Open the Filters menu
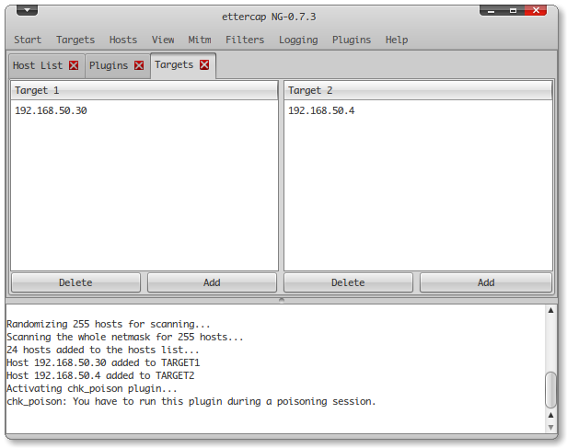Image resolution: width=567 pixels, height=448 pixels. click(x=245, y=40)
